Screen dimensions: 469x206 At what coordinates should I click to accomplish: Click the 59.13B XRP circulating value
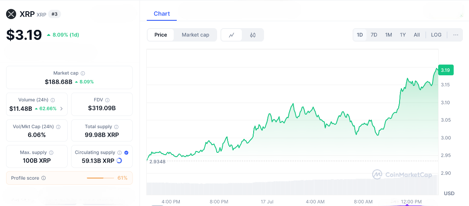click(x=98, y=161)
